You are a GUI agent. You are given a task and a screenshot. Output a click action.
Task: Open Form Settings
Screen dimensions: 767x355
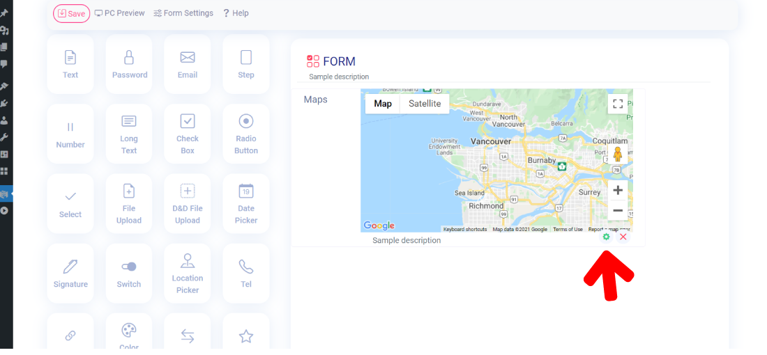pos(183,13)
